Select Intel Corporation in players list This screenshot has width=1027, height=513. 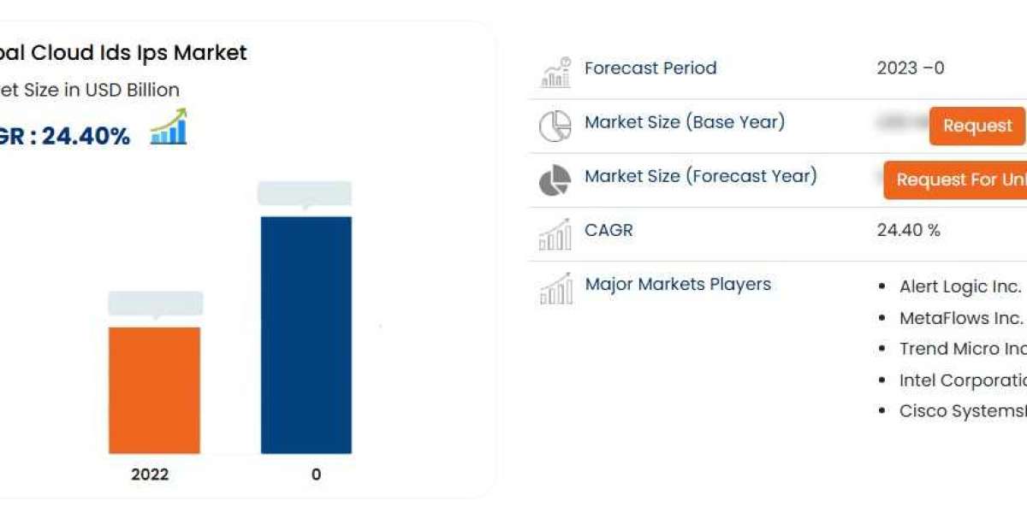pos(963,380)
